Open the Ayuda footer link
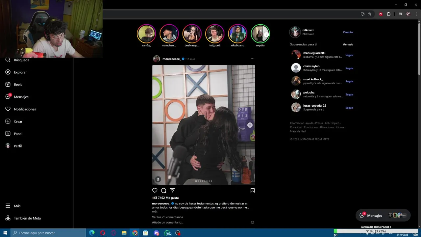Image resolution: width=421 pixels, height=237 pixels. 310,123
